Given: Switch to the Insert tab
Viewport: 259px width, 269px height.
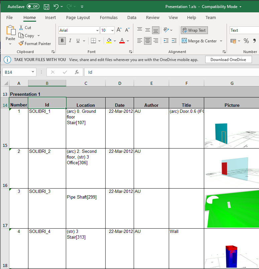Looking at the screenshot, I should click(50, 17).
